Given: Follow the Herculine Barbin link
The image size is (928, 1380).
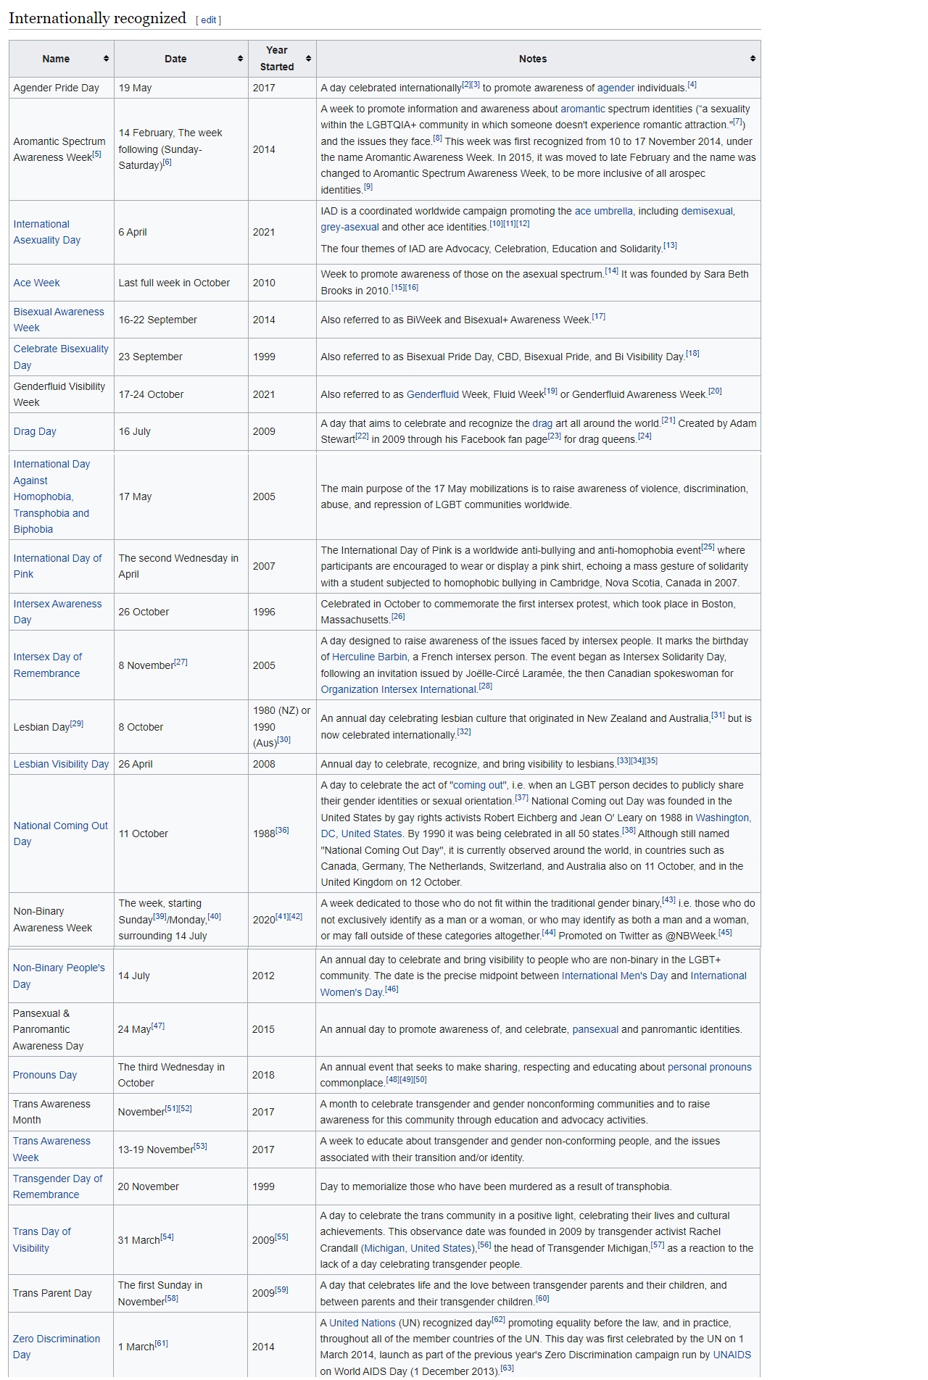Looking at the screenshot, I should 370,657.
